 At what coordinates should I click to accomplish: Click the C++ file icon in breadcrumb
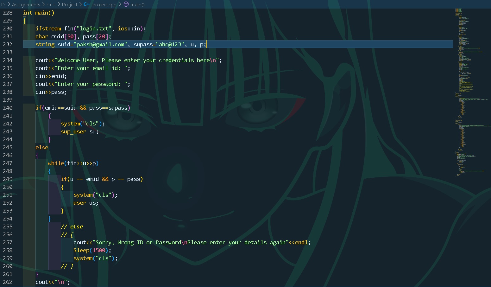[x=87, y=4]
